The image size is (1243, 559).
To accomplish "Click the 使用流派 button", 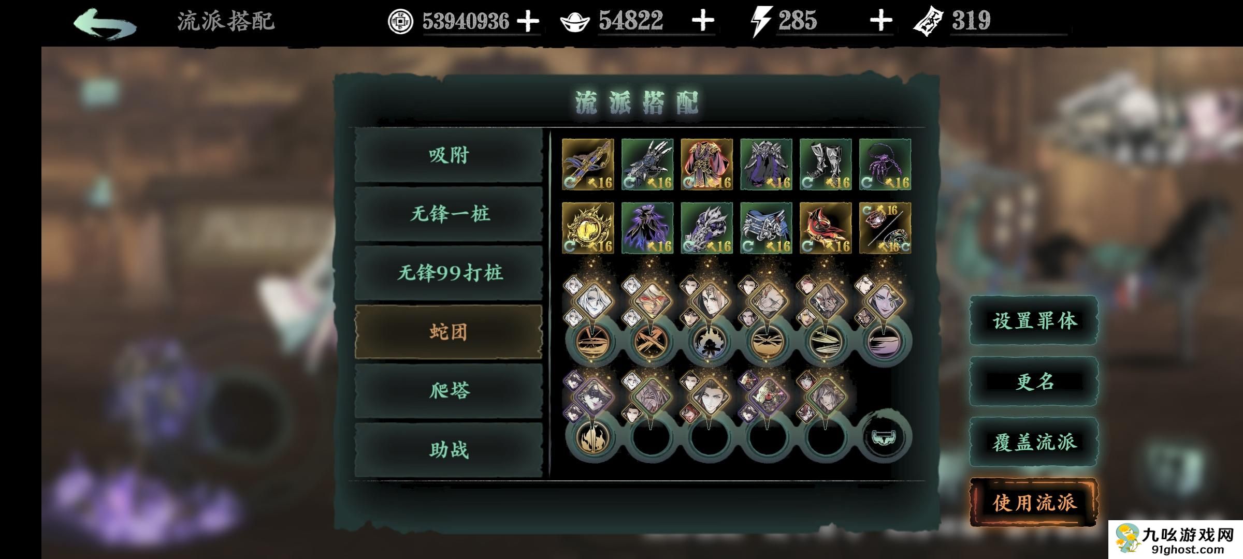I will coord(1034,503).
